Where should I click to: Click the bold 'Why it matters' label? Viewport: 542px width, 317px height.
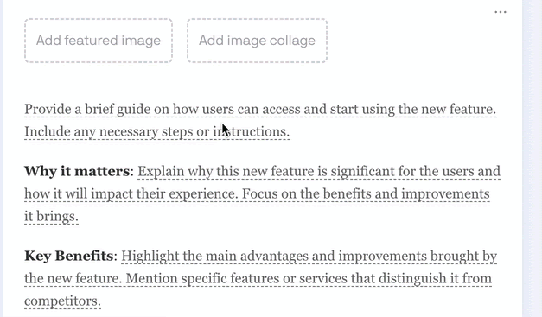tap(77, 171)
